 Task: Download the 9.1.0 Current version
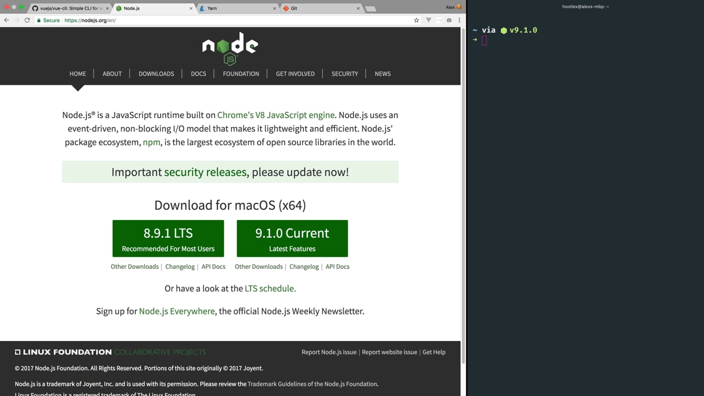[292, 238]
